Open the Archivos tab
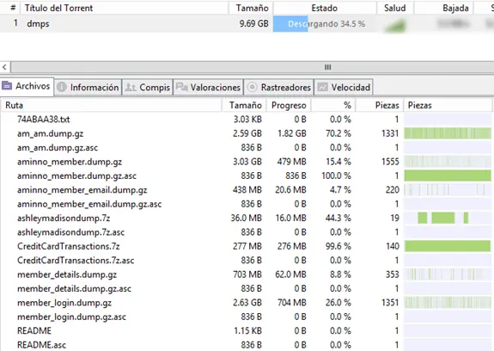This screenshot has height=351, width=494. pyautogui.click(x=27, y=86)
